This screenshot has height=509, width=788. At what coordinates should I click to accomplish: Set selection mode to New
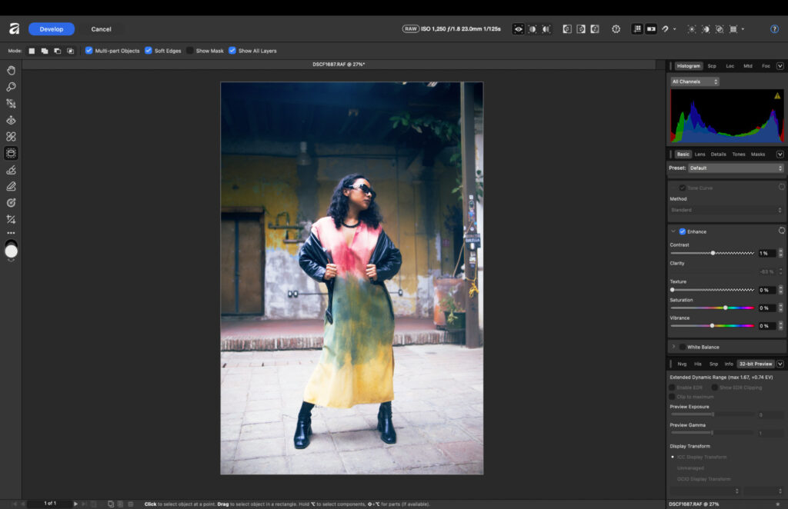(x=32, y=51)
